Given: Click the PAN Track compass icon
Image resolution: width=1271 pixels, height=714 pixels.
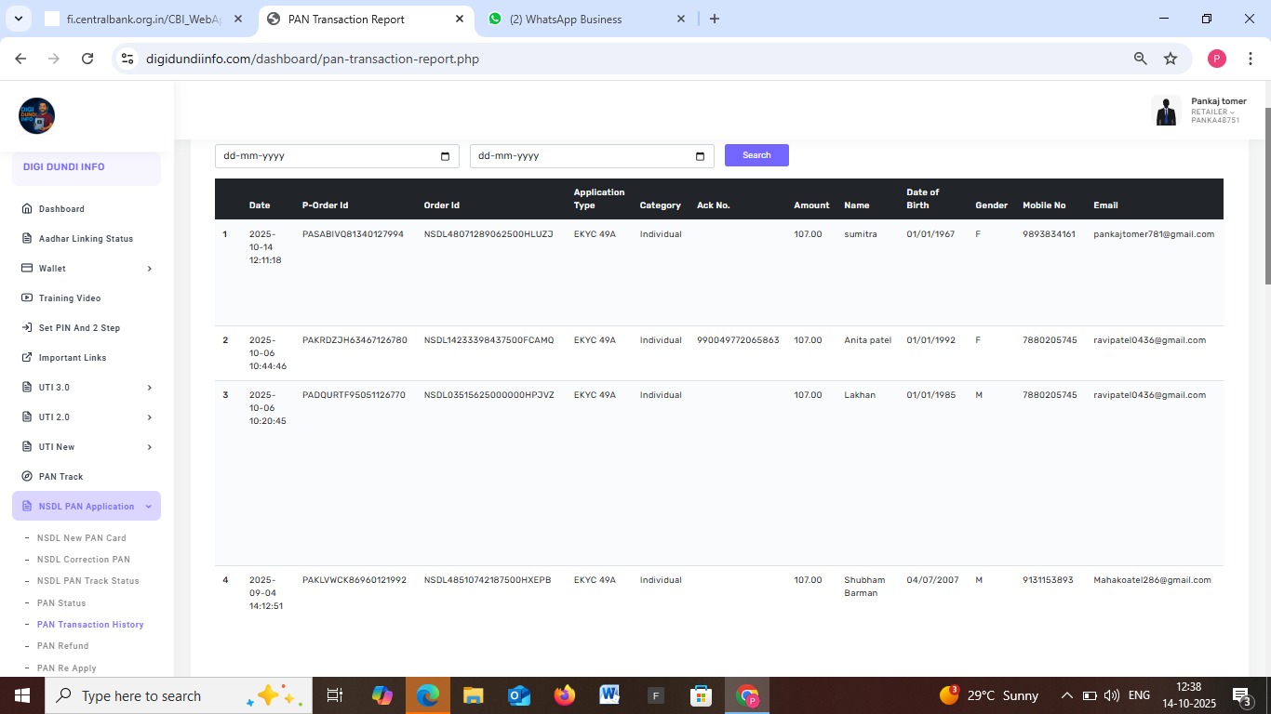Looking at the screenshot, I should 27,477.
